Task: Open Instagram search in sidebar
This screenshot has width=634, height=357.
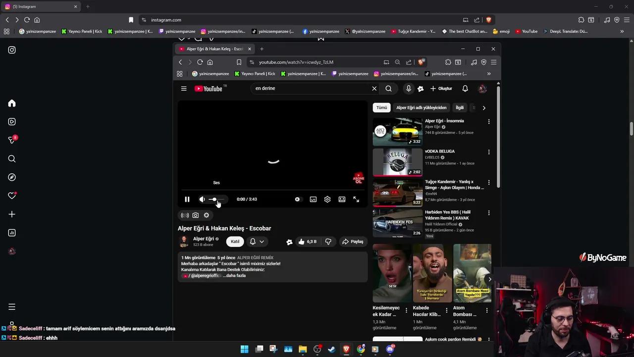Action: tap(12, 159)
